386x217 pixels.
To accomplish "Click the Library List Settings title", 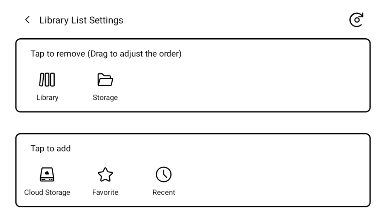I will tap(81, 20).
